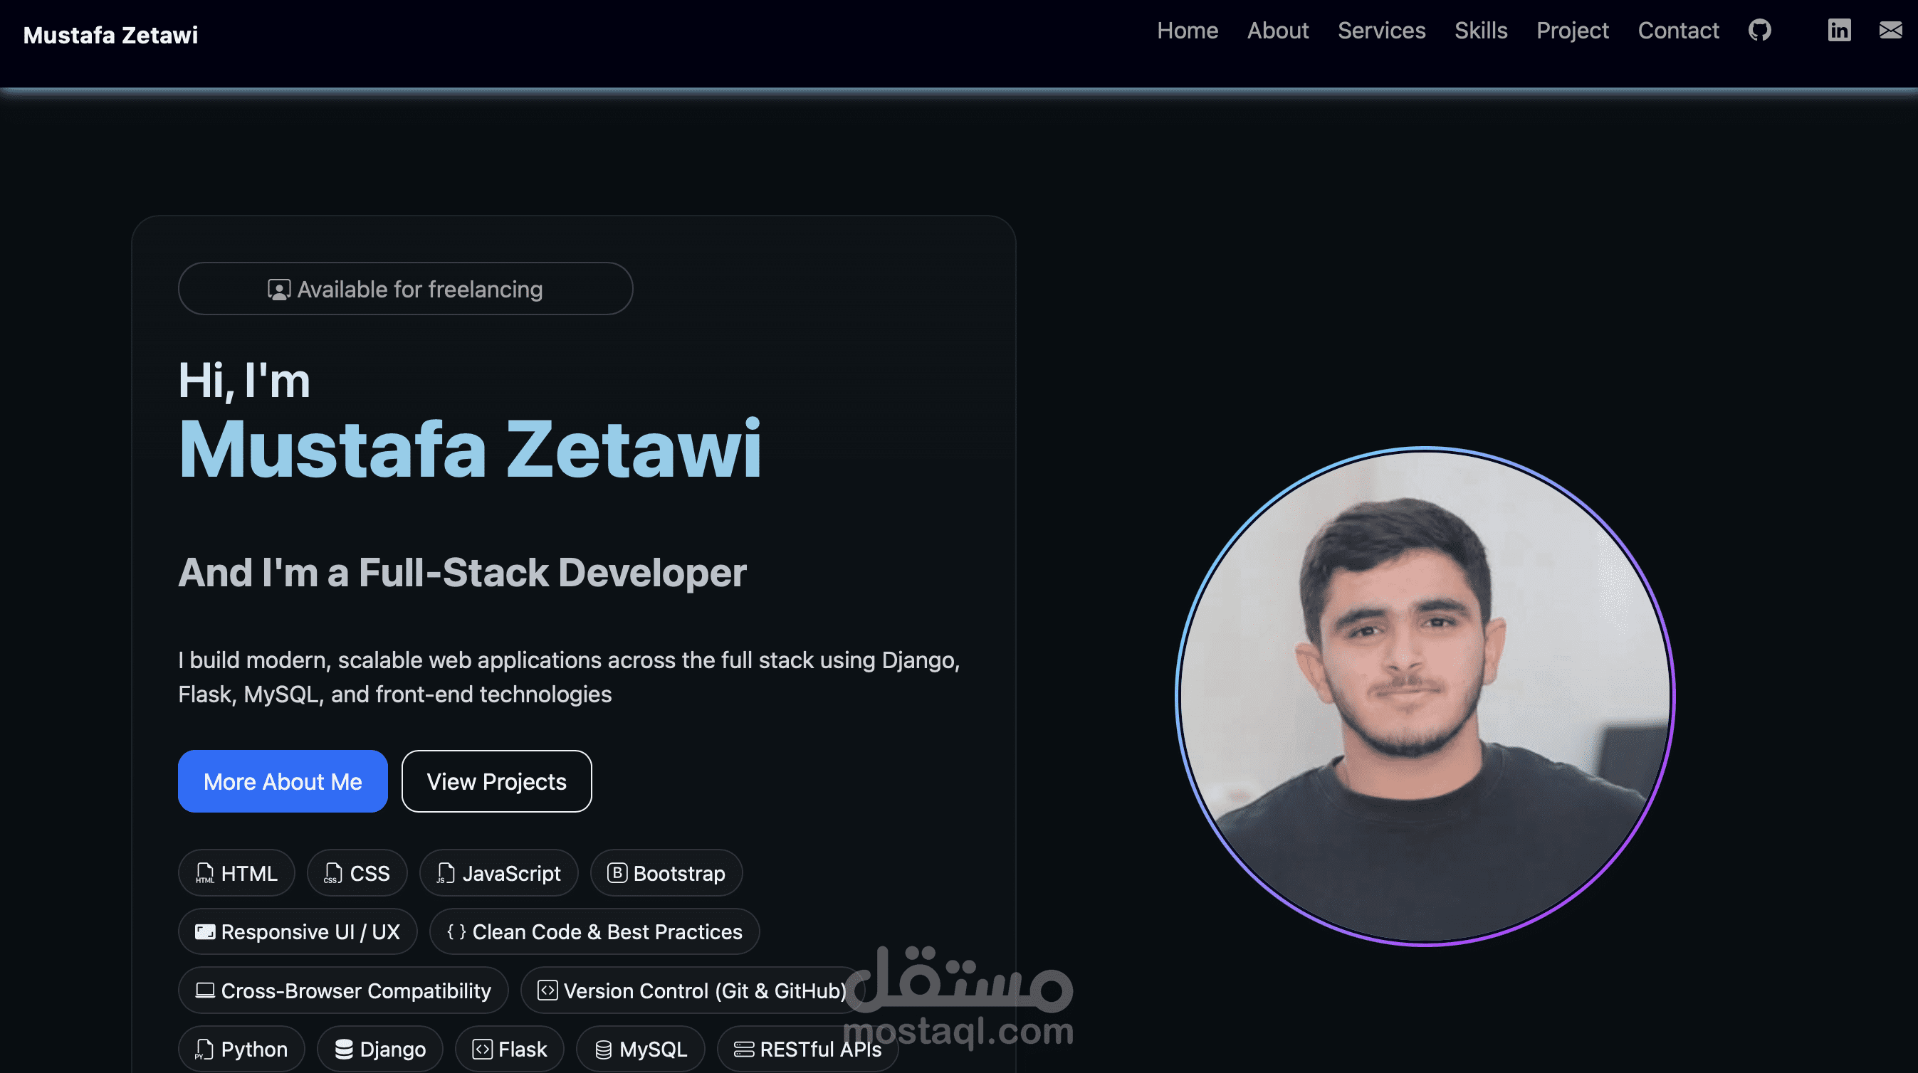
Task: Open the About section from navbar
Action: click(x=1278, y=31)
